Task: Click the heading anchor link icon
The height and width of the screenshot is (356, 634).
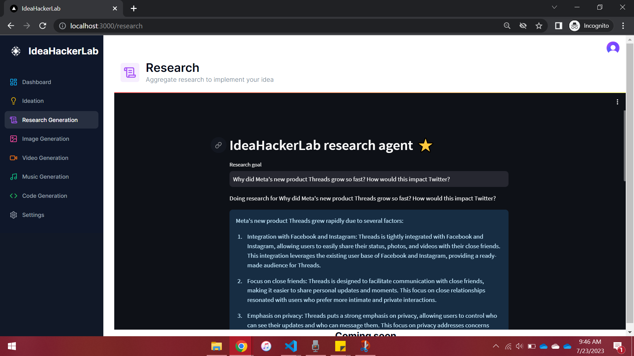Action: tap(218, 145)
